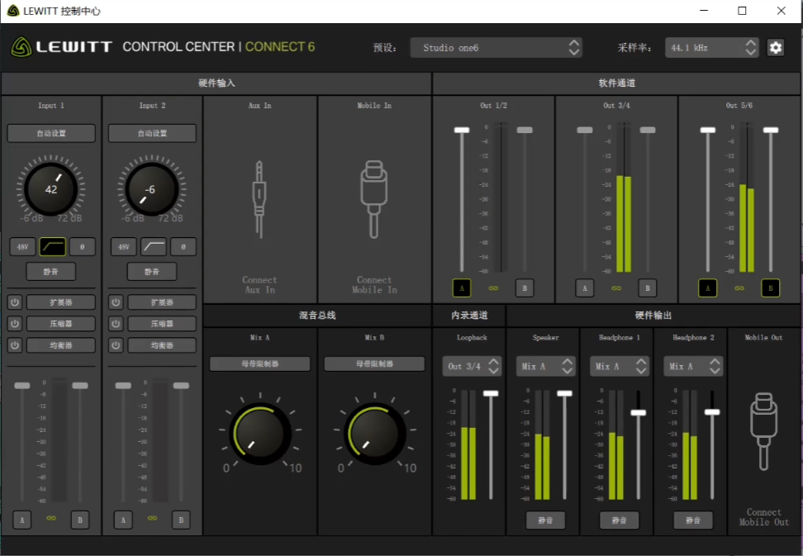Expand the 44.1 kHz sample rate dropdown
The width and height of the screenshot is (803, 556).
click(x=711, y=48)
